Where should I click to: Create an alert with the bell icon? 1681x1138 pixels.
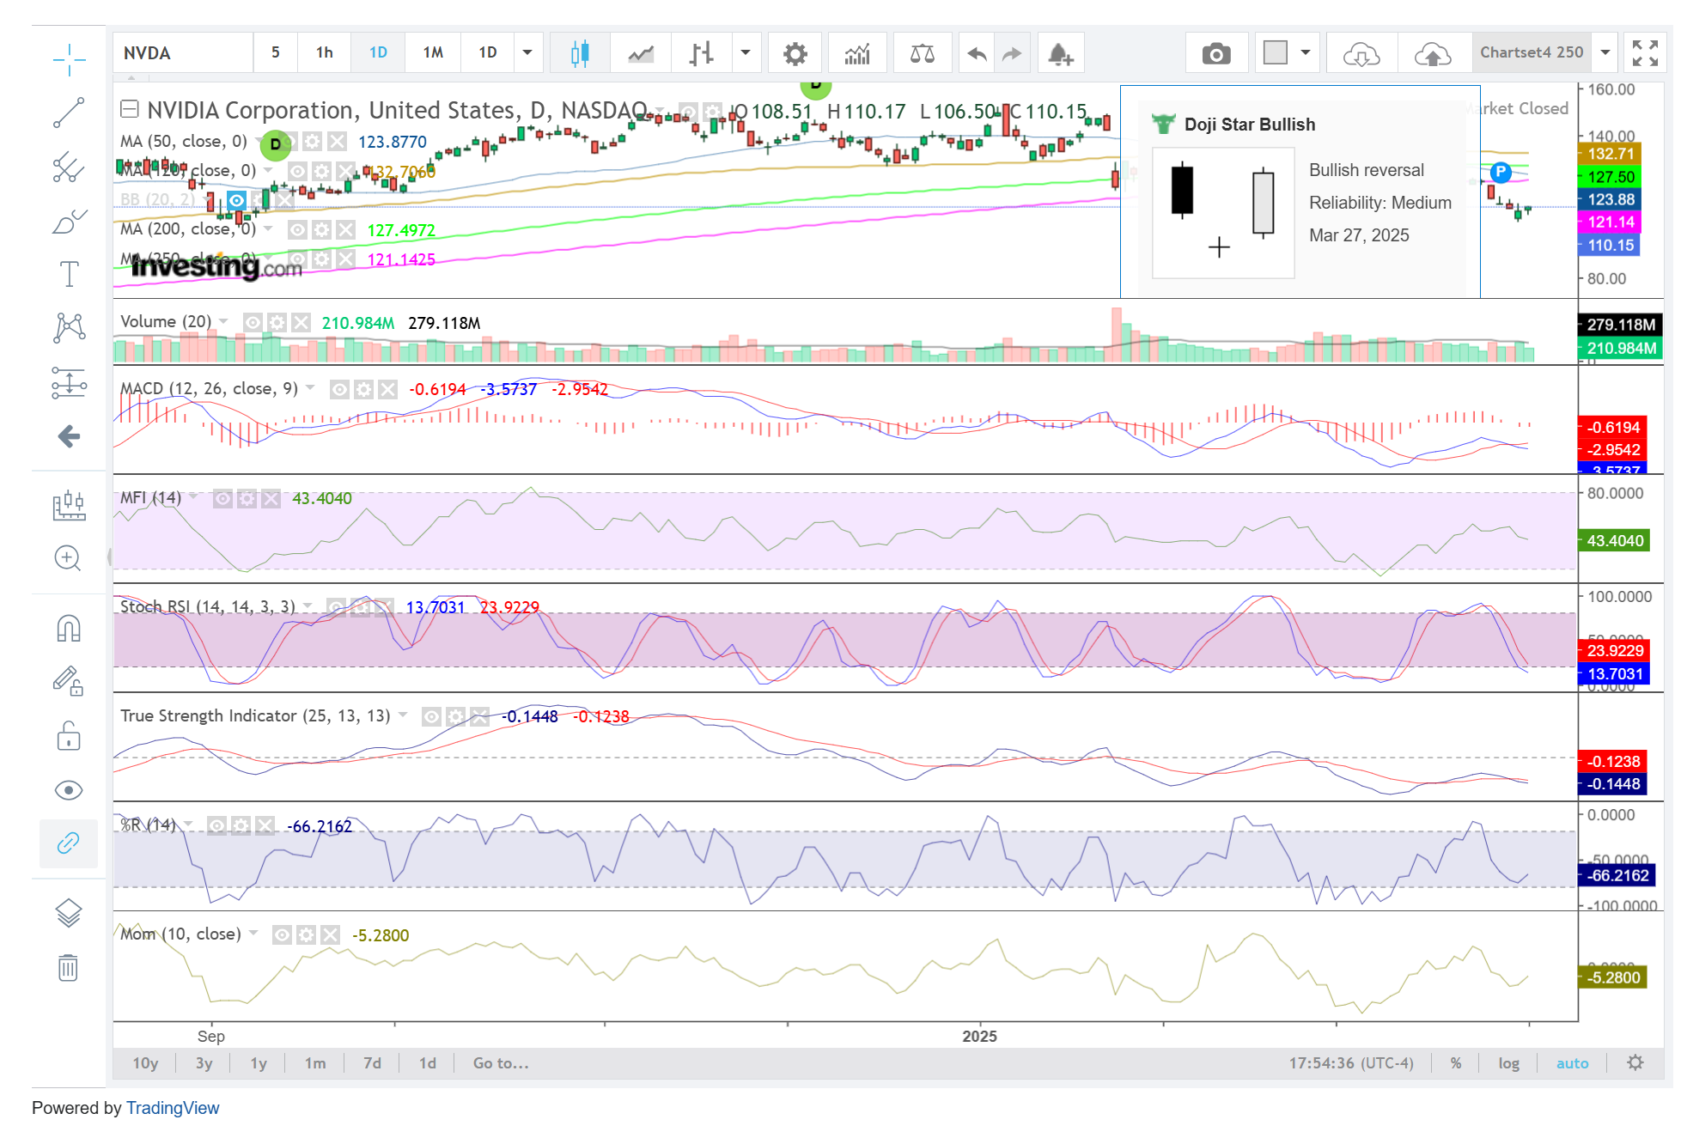coord(1060,53)
